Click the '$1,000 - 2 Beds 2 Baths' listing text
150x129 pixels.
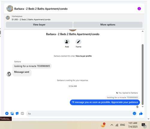(x=31, y=19)
